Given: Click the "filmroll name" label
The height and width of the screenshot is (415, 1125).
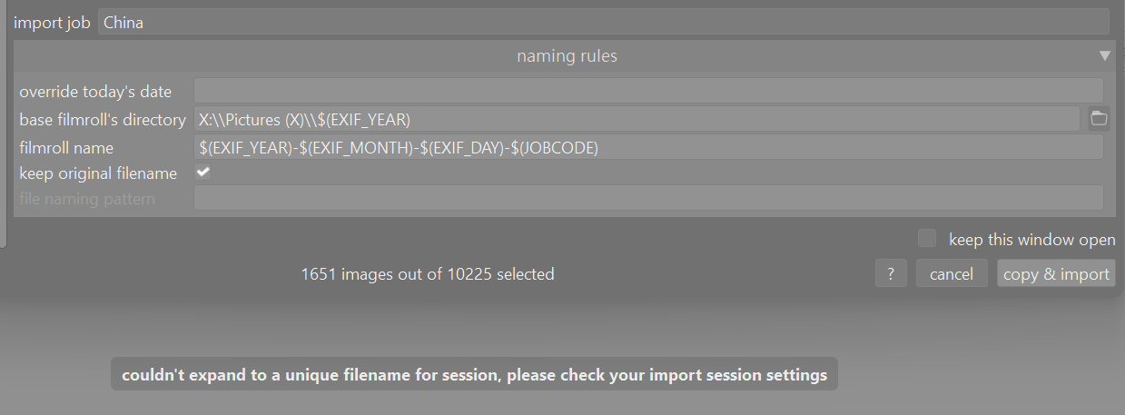Looking at the screenshot, I should (66, 147).
